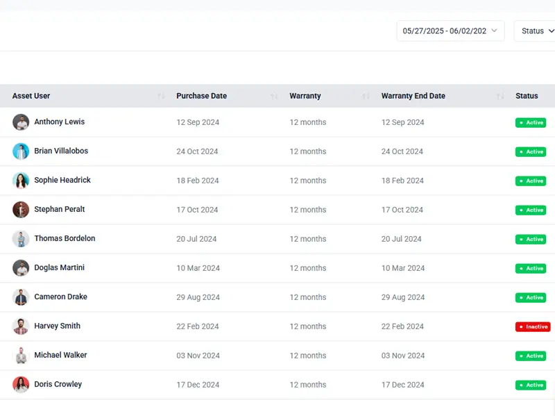Click Brian Villalobos's avatar picture
The image size is (555, 416).
point(21,151)
